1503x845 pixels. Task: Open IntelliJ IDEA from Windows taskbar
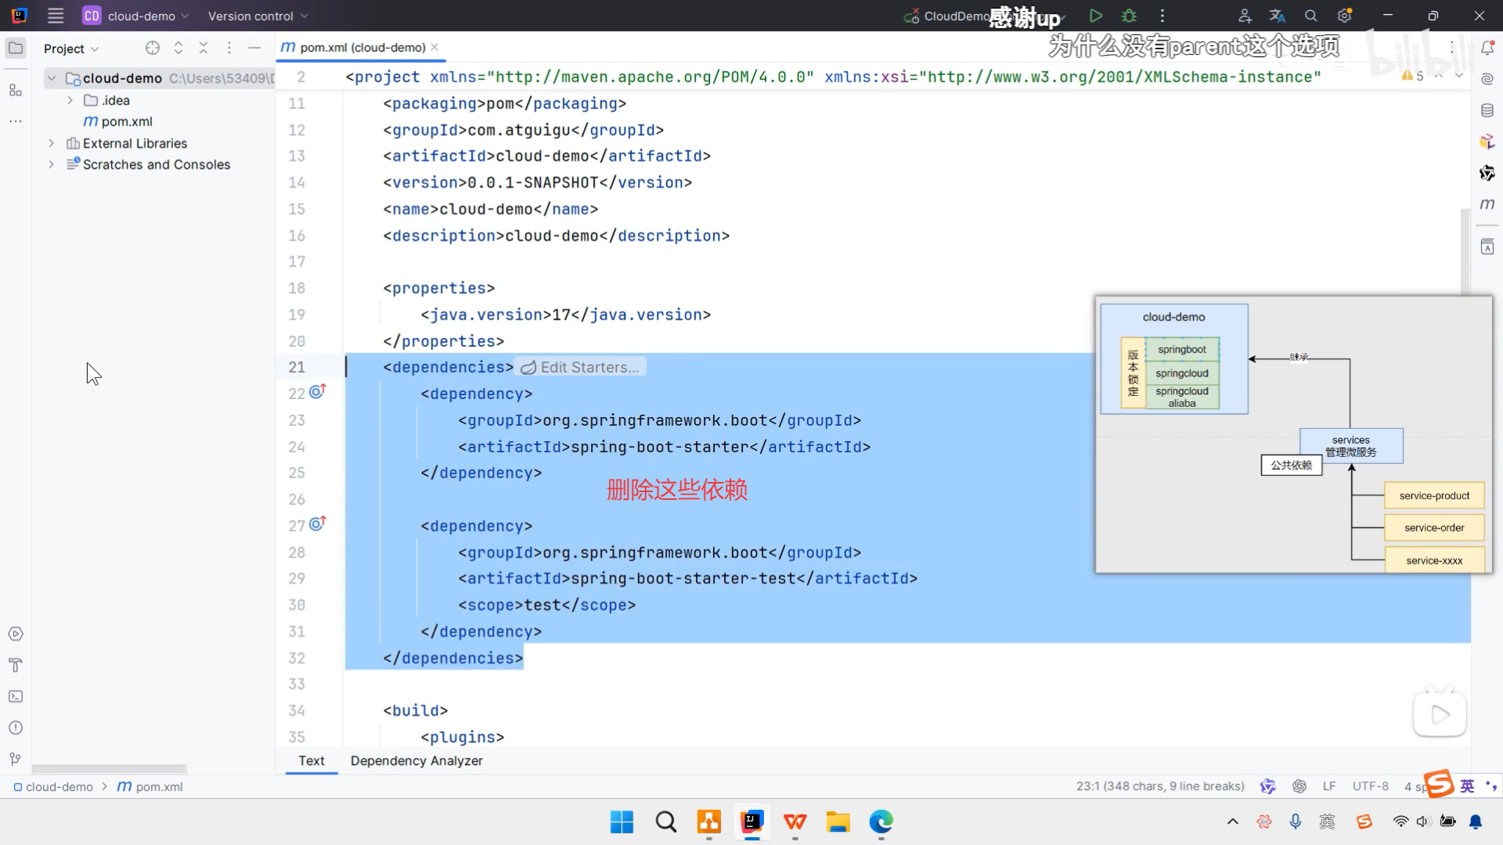751,822
